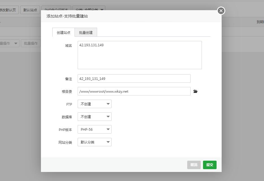This screenshot has height=181, width=264.
Task: Close the add-site dialog with X icon
Action: 221,11
